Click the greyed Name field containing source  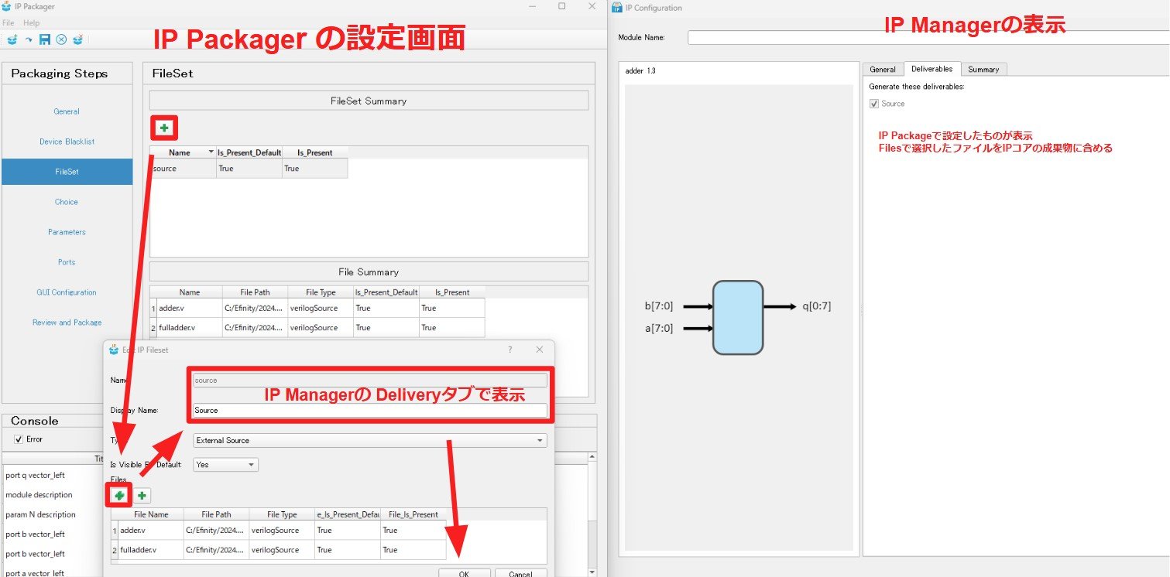click(x=370, y=381)
